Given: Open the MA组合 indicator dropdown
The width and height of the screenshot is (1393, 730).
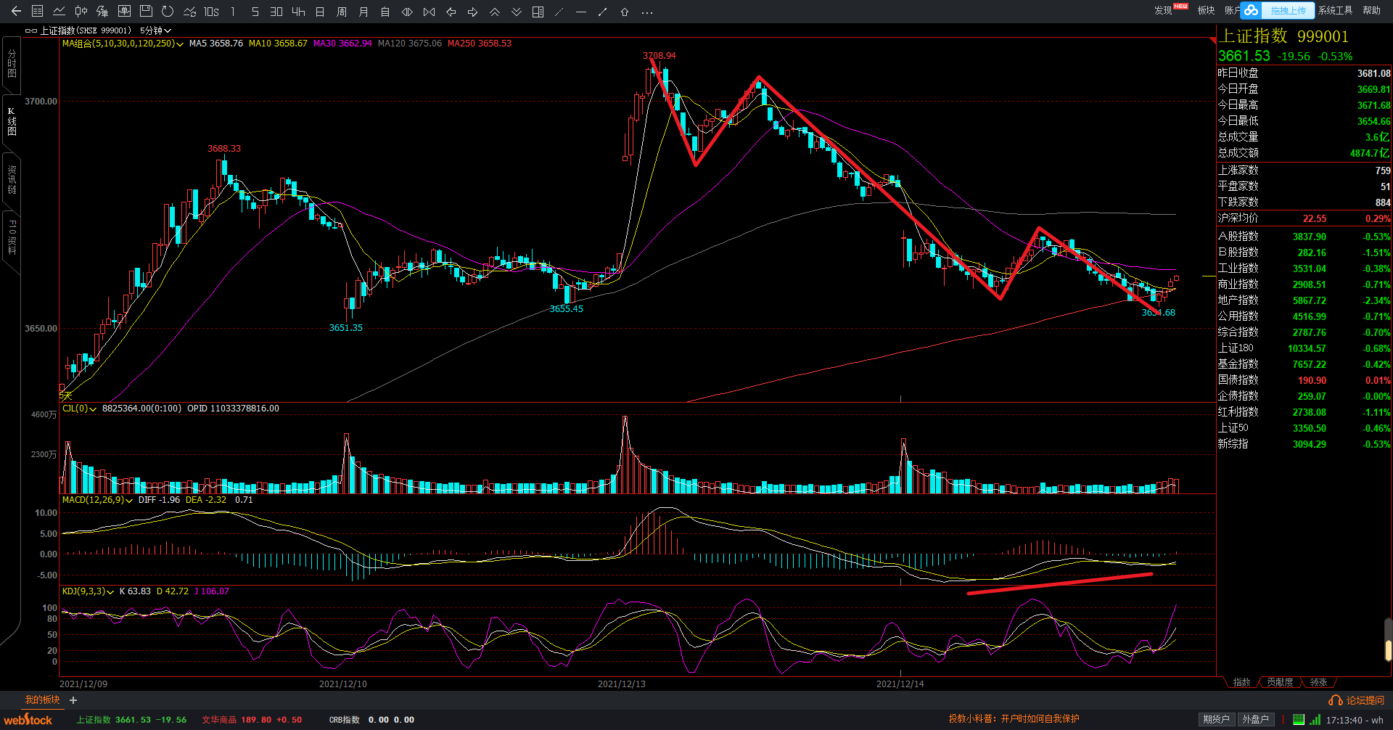Looking at the screenshot, I should point(180,44).
